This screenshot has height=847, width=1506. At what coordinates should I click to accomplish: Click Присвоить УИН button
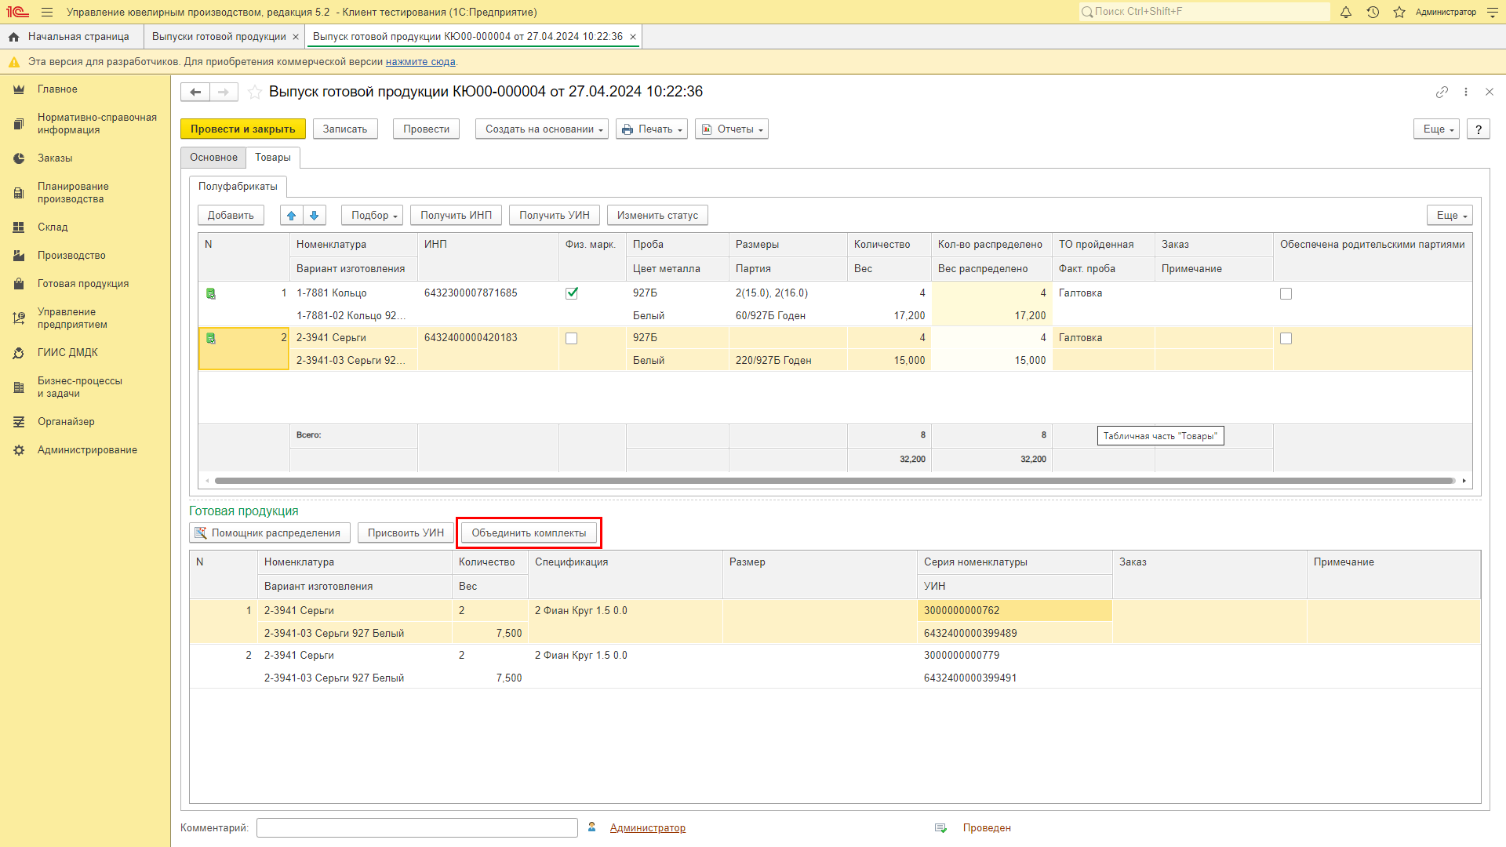(x=406, y=533)
